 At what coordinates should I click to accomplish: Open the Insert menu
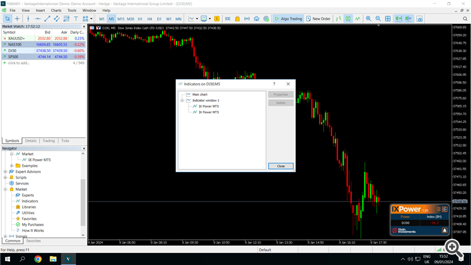[40, 10]
